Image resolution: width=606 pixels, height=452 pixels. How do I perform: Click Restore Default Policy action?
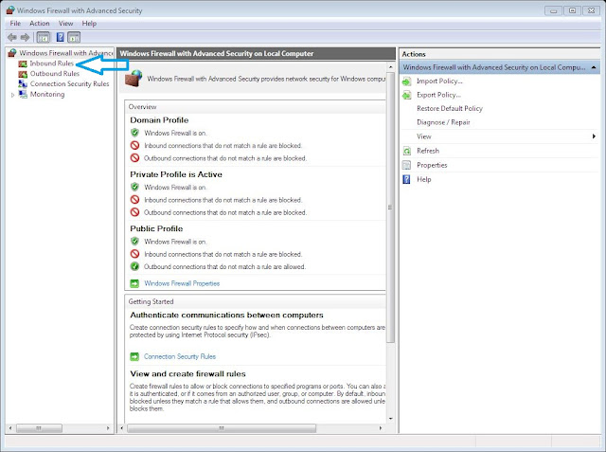point(450,109)
